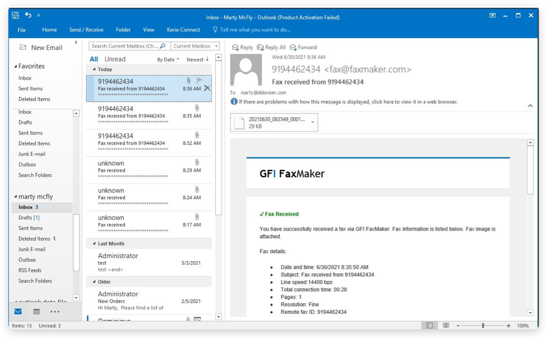
Task: Click paperclip icon on the 8:24 AM message
Action: [197, 190]
